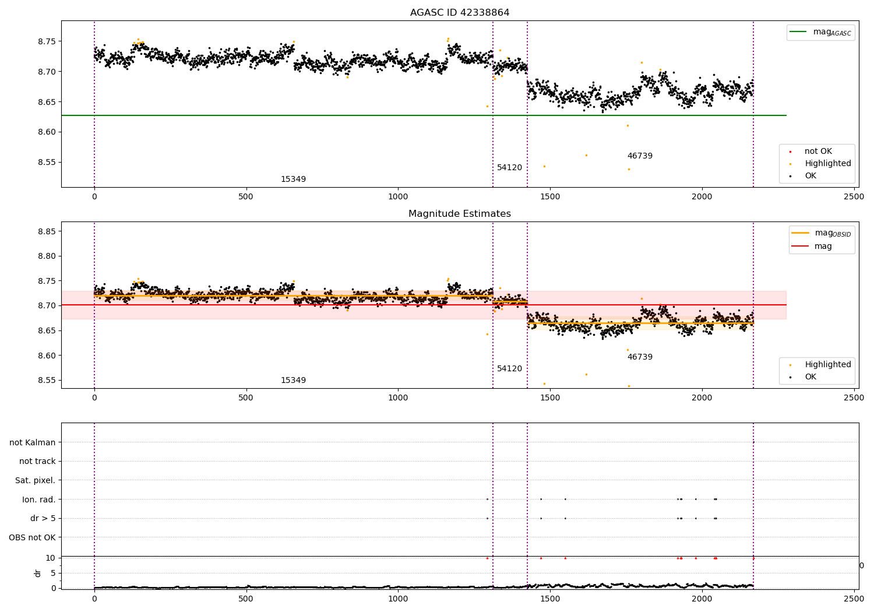Select 'Highlighted' legend entry in AGASC plot

tap(827, 164)
